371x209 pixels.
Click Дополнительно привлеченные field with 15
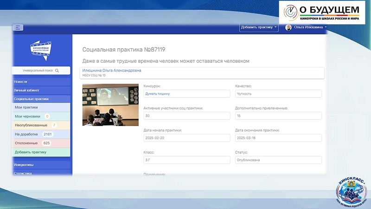click(x=278, y=116)
